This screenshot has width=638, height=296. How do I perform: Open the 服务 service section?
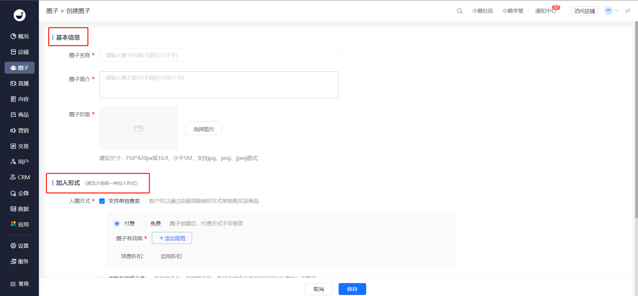(x=20, y=261)
